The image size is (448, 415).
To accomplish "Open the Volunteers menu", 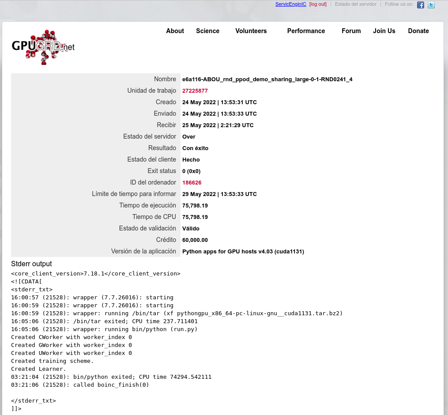I will pyautogui.click(x=251, y=31).
